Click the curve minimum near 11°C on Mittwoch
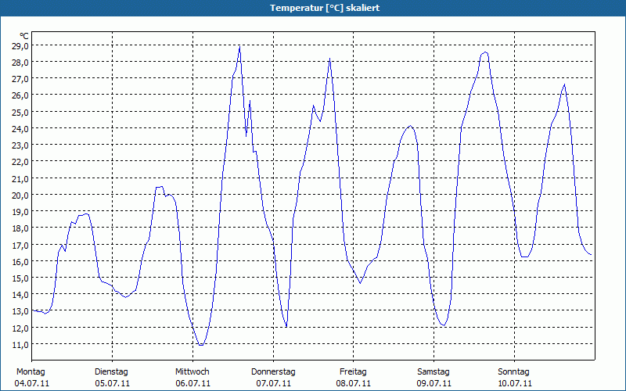Image resolution: width=626 pixels, height=391 pixels. [x=201, y=345]
